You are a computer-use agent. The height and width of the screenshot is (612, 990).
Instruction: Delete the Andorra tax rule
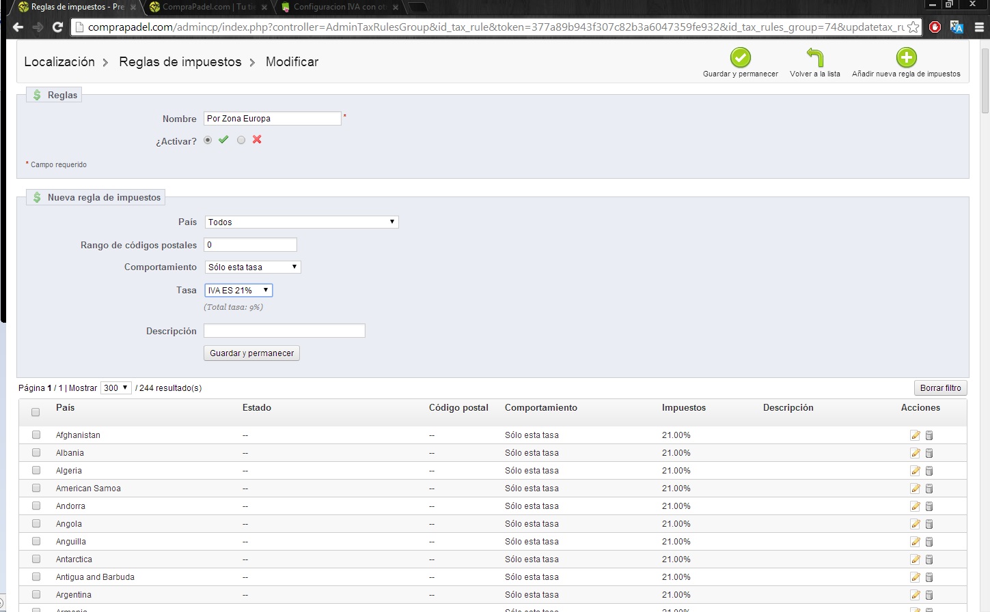click(929, 506)
